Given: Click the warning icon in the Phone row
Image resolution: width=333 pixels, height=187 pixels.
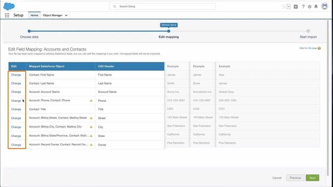Looking at the screenshot, I should [x=91, y=101].
